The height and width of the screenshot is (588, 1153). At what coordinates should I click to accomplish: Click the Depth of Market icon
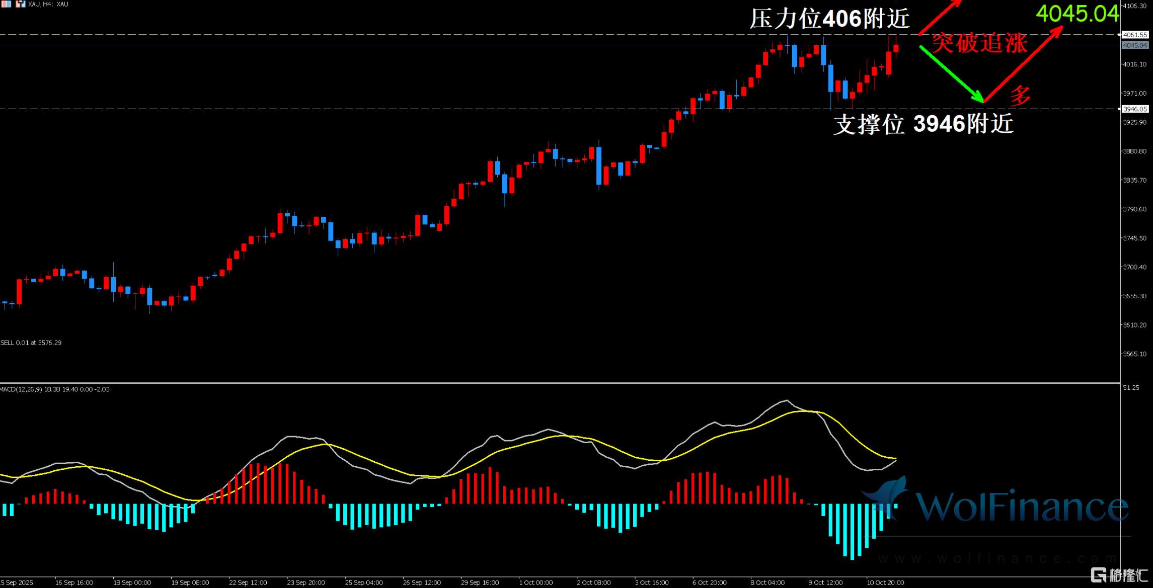pyautogui.click(x=6, y=4)
